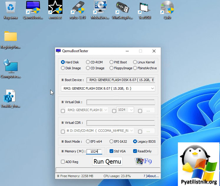Toggle the ReadOnly checkbox
This screenshot has height=186, width=220.
(x=135, y=151)
